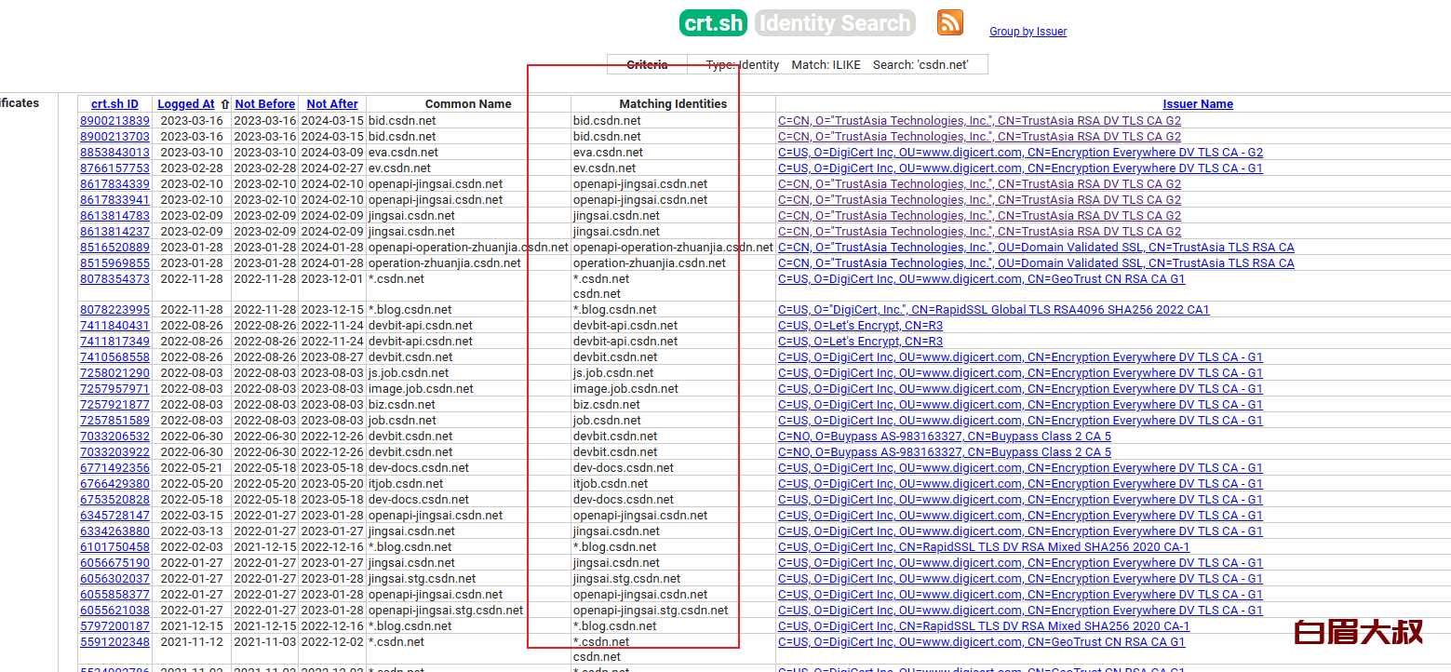
Task: Open certificate ID 8617834339
Action: 114,184
